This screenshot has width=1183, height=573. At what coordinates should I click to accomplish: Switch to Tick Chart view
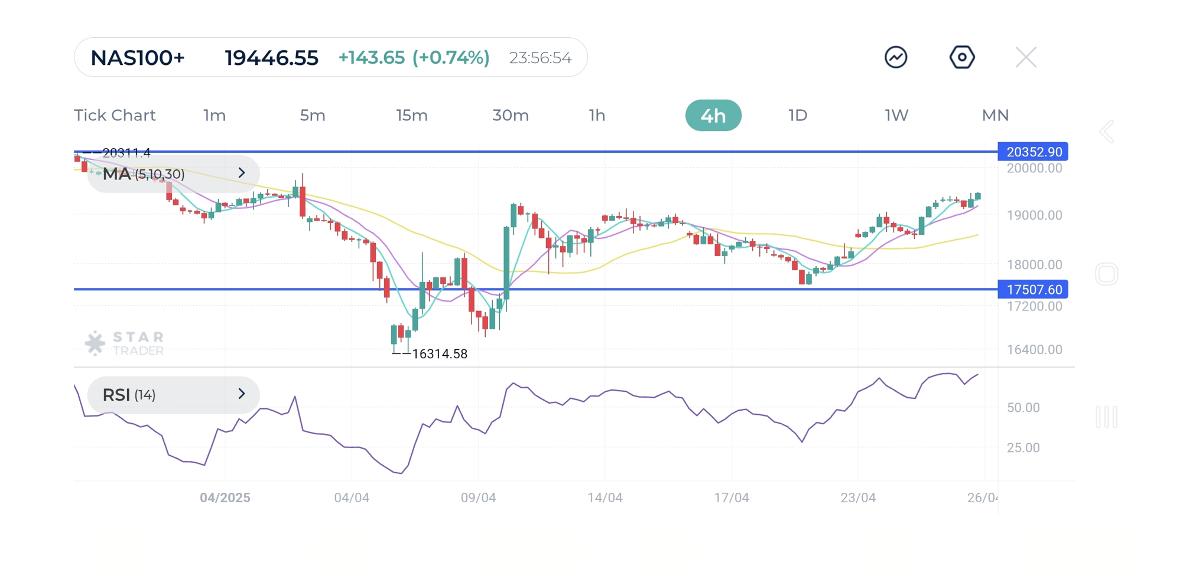click(x=115, y=115)
